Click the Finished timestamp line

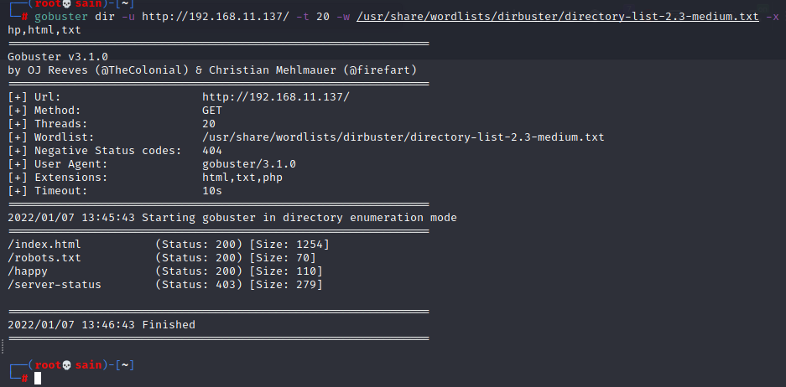[x=102, y=325]
